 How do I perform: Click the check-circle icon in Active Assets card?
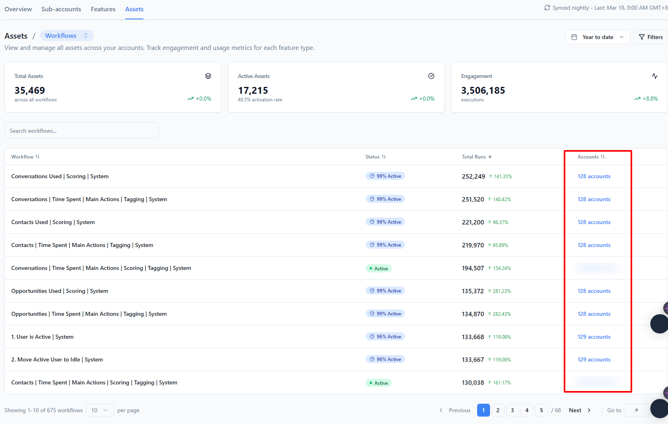(x=431, y=76)
